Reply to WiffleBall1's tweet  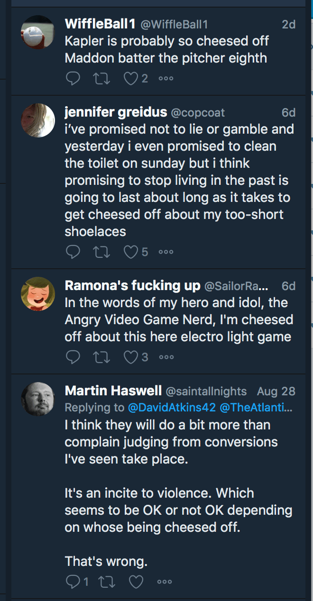[73, 78]
